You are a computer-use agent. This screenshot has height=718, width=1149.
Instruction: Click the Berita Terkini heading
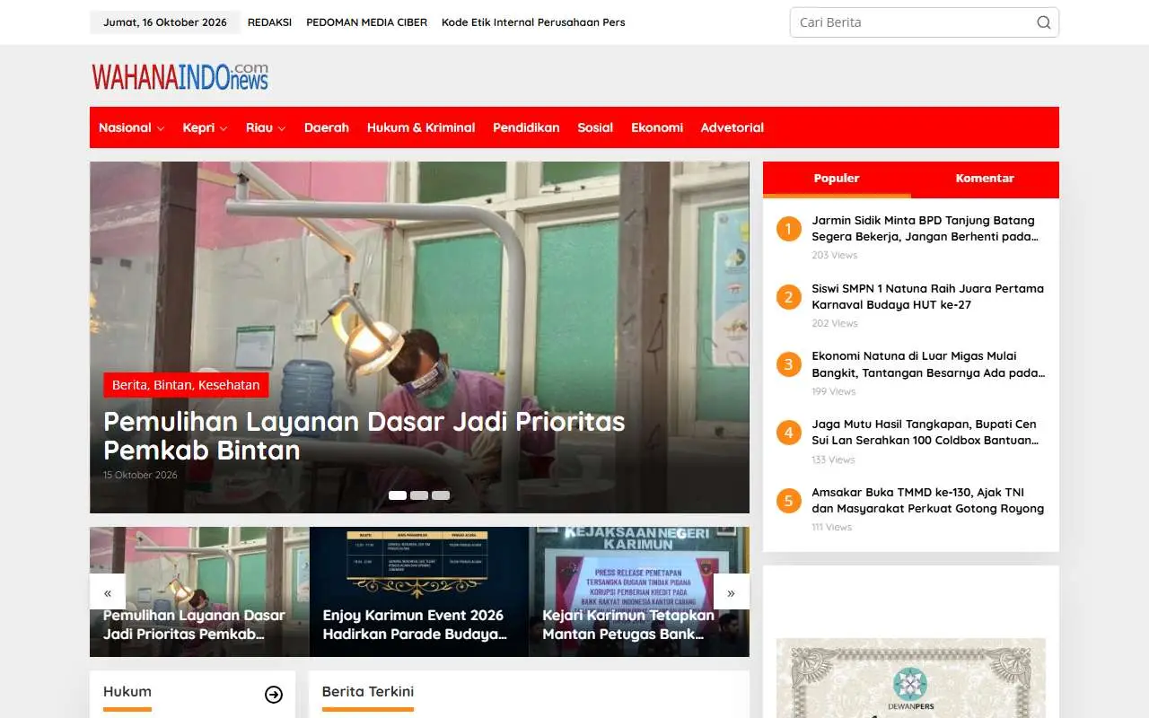click(368, 691)
